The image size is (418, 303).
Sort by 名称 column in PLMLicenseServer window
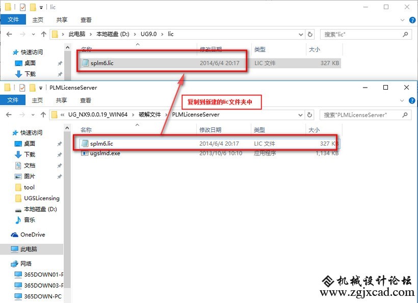click(86, 130)
